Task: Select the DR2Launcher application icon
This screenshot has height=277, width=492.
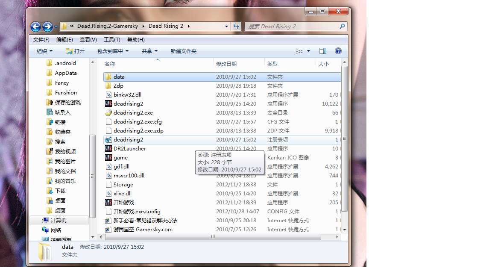Action: [108, 149]
